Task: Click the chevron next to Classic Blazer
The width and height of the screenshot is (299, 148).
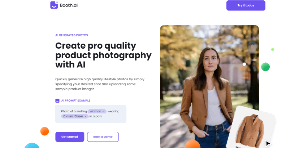Action: click(86, 116)
